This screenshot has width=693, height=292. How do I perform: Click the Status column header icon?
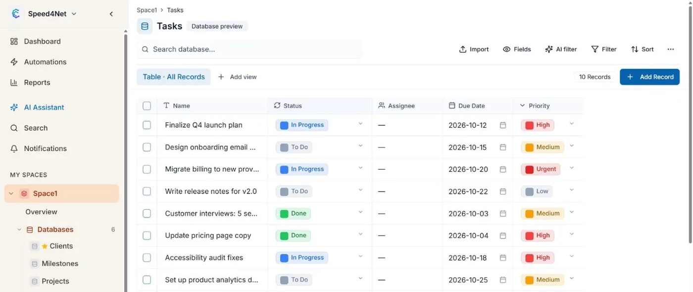277,105
